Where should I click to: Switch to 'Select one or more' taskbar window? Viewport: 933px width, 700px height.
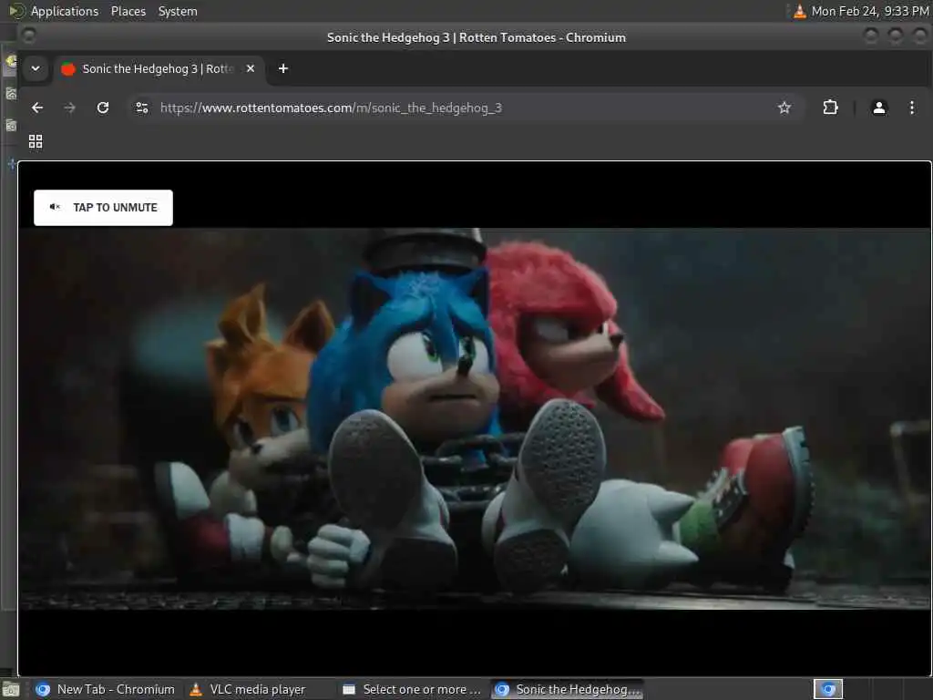coord(413,689)
